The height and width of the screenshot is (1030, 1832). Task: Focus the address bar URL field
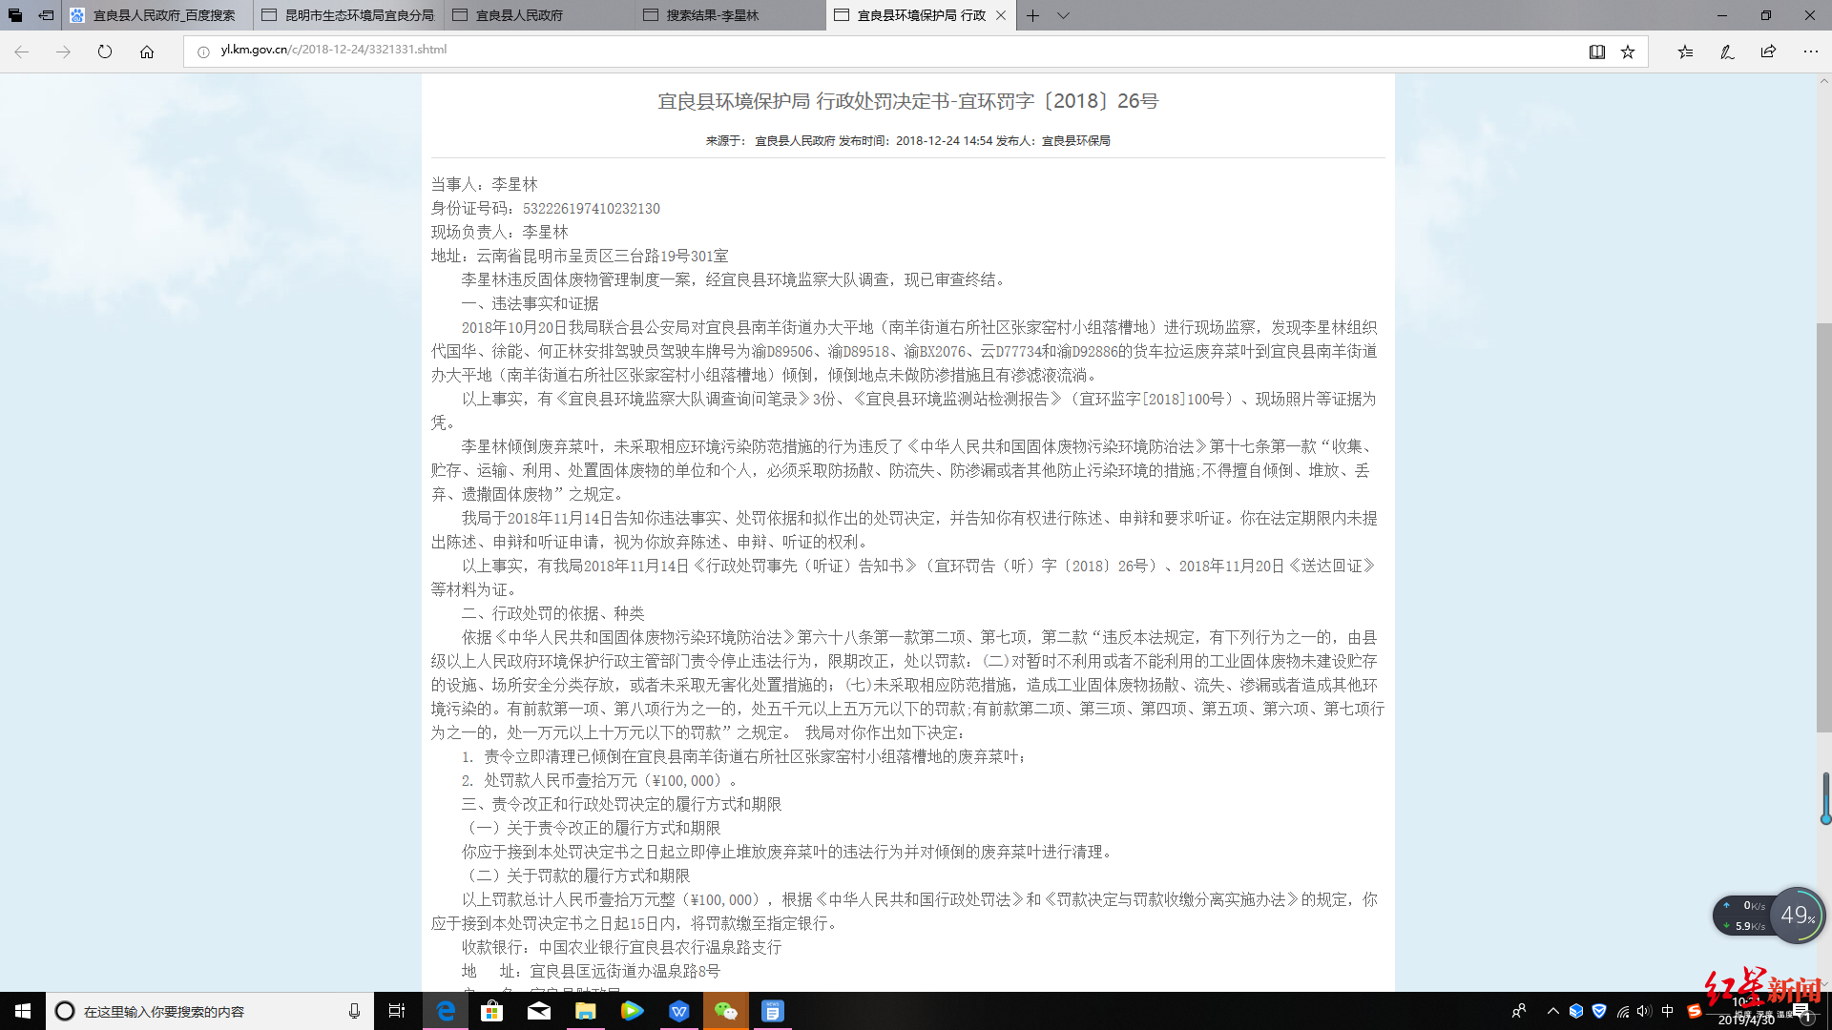pos(887,50)
